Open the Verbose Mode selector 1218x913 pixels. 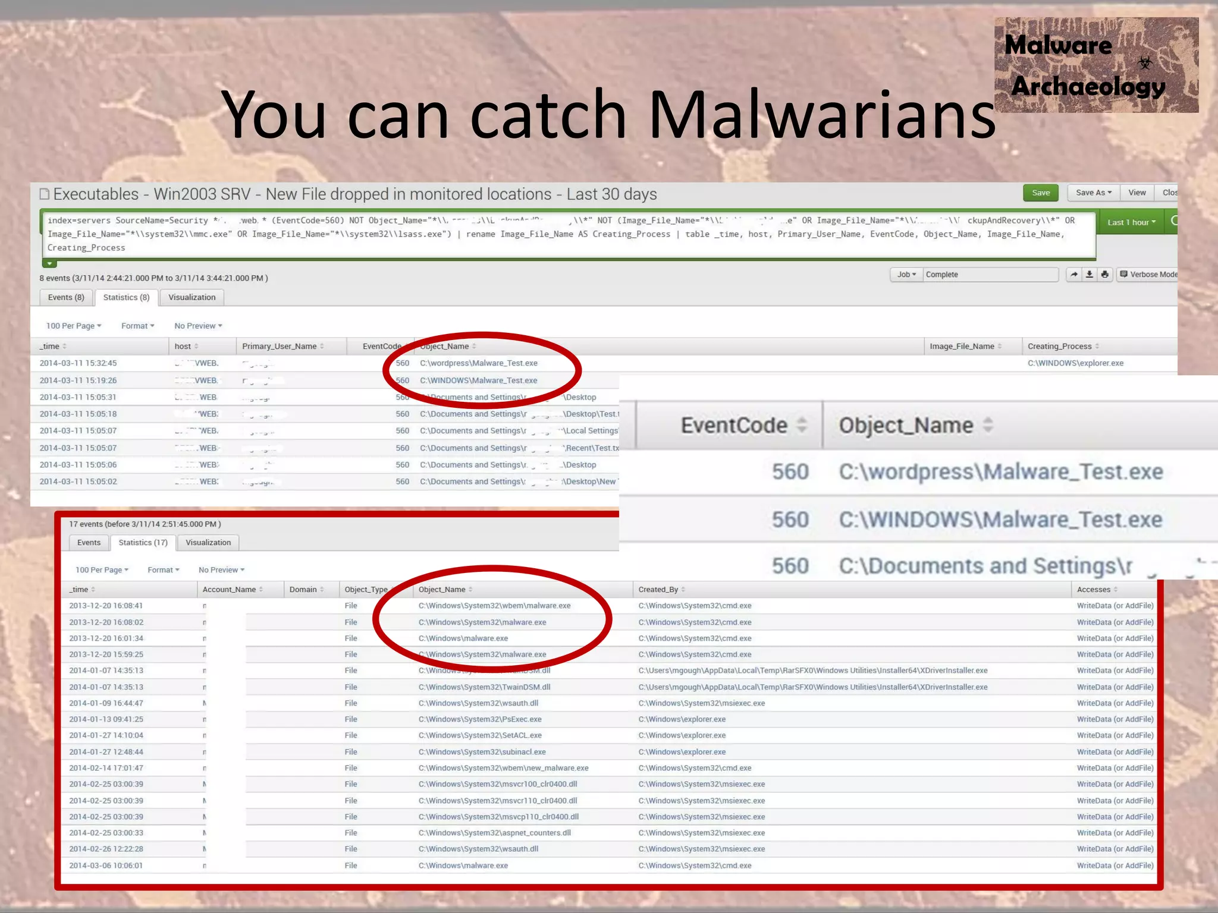click(1148, 275)
